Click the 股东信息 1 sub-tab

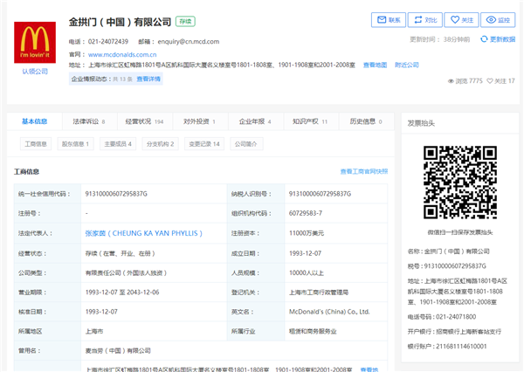click(75, 144)
